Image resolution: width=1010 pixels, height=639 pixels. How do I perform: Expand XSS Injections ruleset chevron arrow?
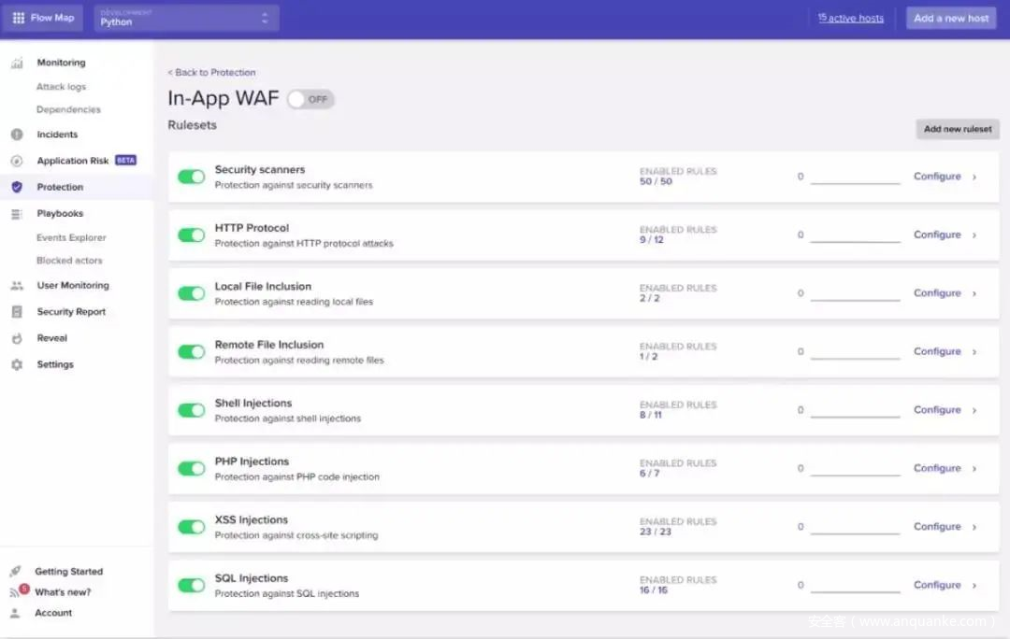pos(974,527)
